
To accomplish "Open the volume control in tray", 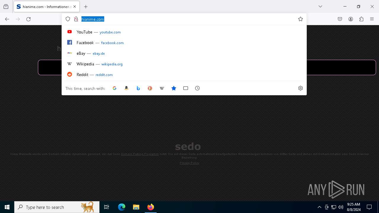I will pyautogui.click(x=341, y=207).
